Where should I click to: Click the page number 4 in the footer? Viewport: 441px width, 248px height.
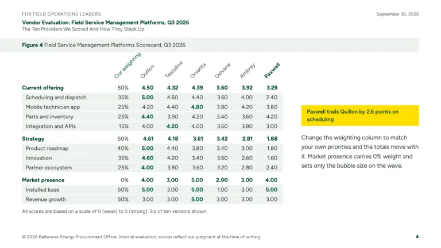tap(417, 237)
